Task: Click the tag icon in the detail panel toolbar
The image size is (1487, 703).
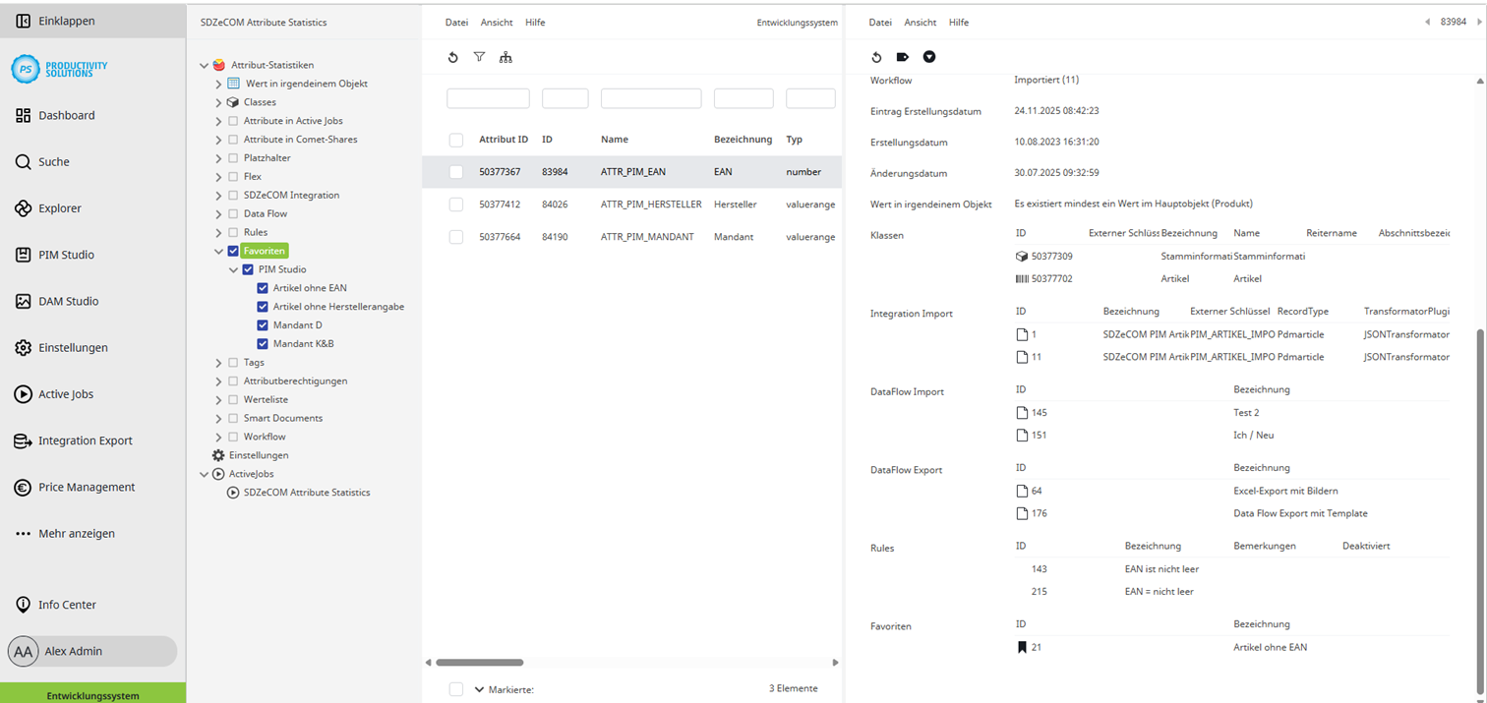Action: click(x=902, y=57)
